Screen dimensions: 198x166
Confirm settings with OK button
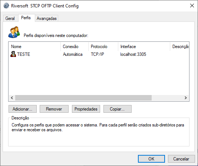click(x=151, y=159)
